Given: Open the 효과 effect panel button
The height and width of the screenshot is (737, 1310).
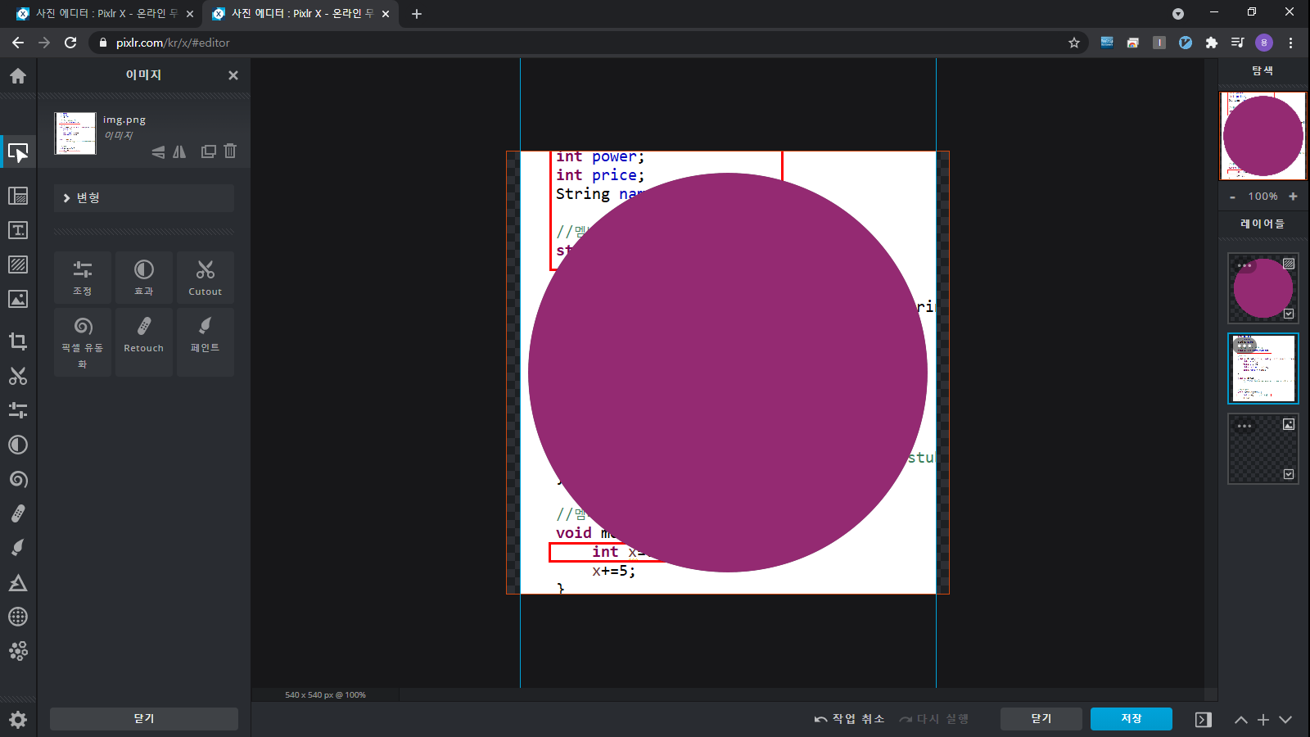Looking at the screenshot, I should (x=144, y=278).
